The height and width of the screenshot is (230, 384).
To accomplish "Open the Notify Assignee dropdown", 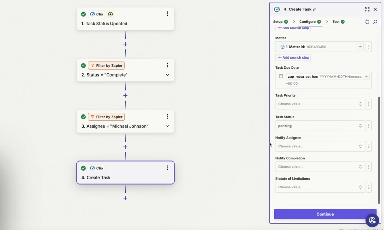I will [320, 146].
